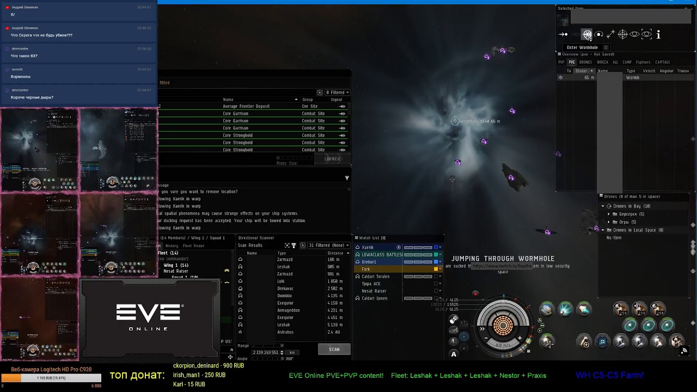Expand the Огры (5) drone group
This screenshot has height=392, width=697.
(x=609, y=222)
